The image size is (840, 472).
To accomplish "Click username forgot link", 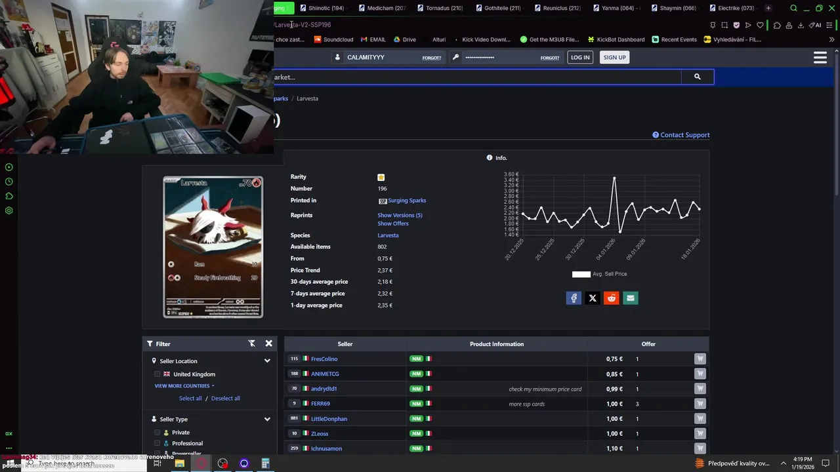I will point(431,58).
